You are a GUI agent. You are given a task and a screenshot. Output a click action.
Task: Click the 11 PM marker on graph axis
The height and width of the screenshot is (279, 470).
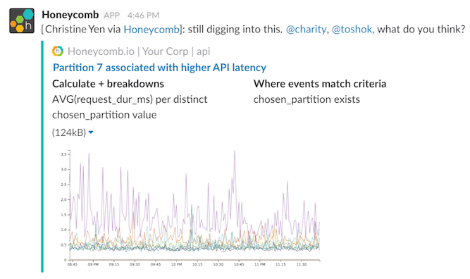[x=260, y=265]
